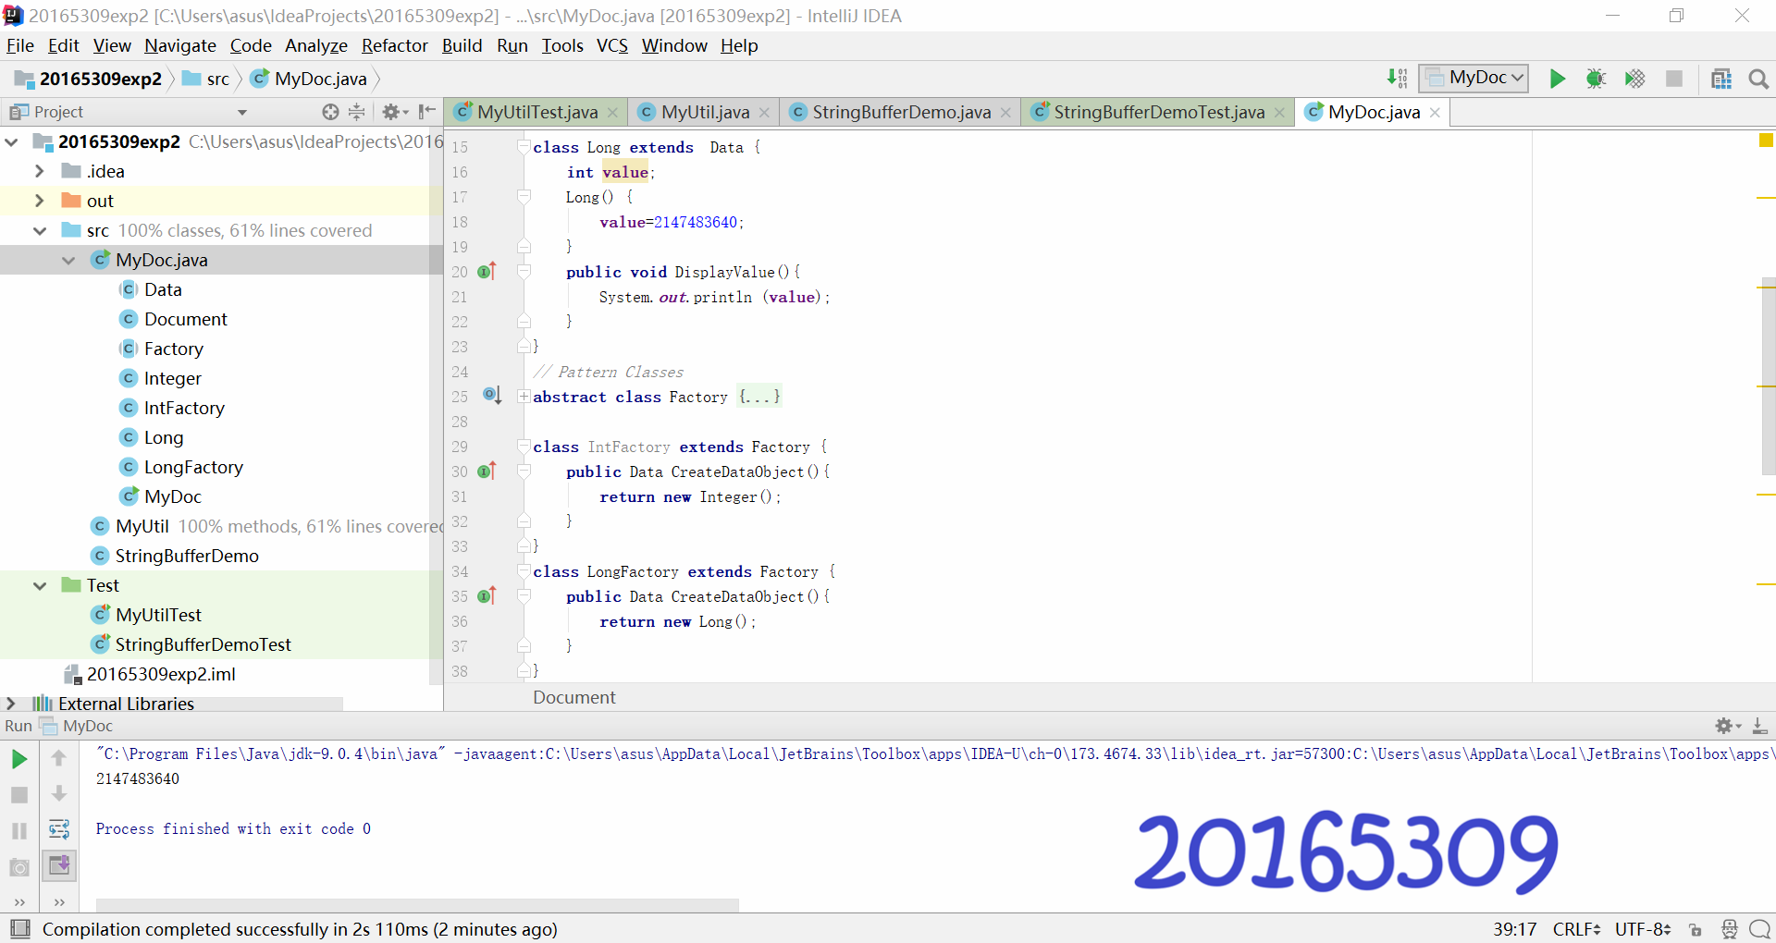Run MyDoc with green play button
This screenshot has height=943, width=1776.
click(x=1558, y=79)
